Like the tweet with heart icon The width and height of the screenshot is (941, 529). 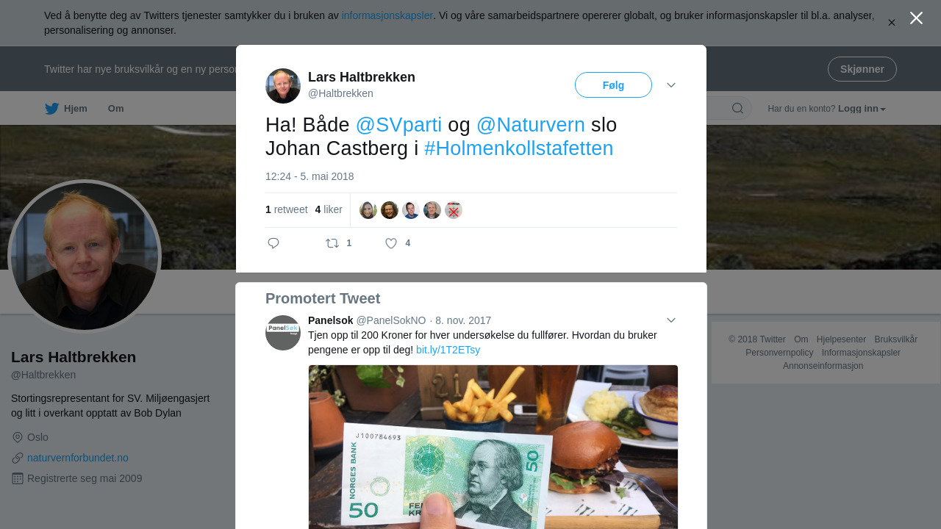[391, 243]
